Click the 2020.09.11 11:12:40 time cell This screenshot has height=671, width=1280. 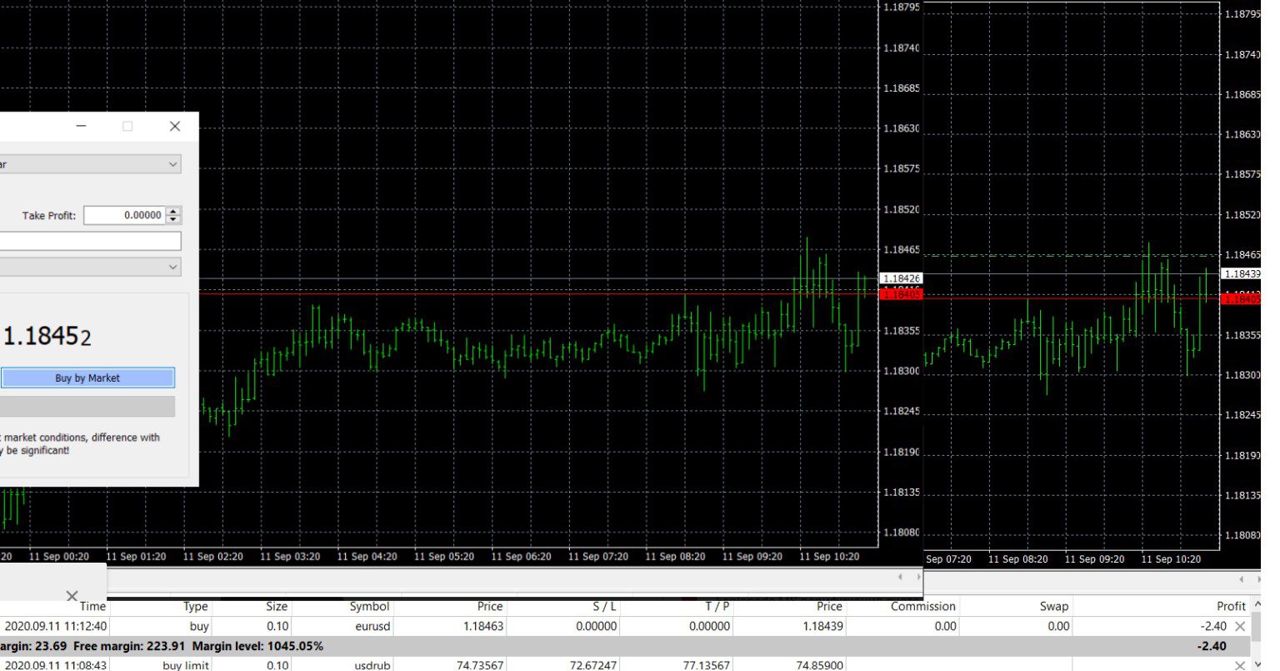56,626
